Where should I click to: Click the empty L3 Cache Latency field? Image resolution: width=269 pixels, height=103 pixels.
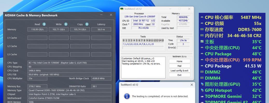pos(101,54)
